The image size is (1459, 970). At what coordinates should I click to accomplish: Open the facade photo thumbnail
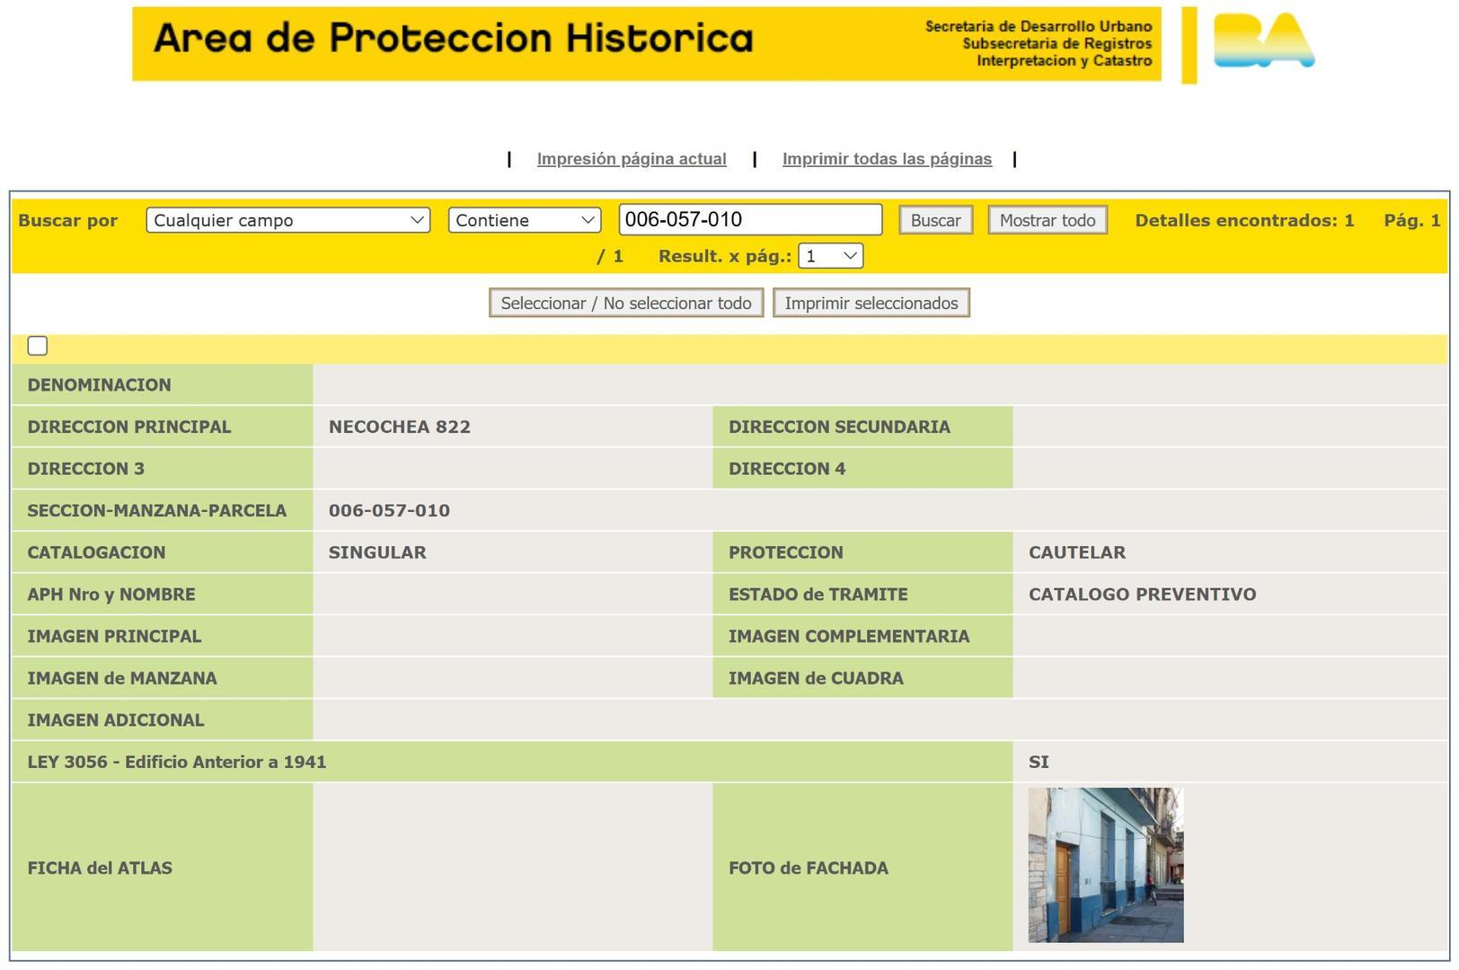click(1104, 863)
